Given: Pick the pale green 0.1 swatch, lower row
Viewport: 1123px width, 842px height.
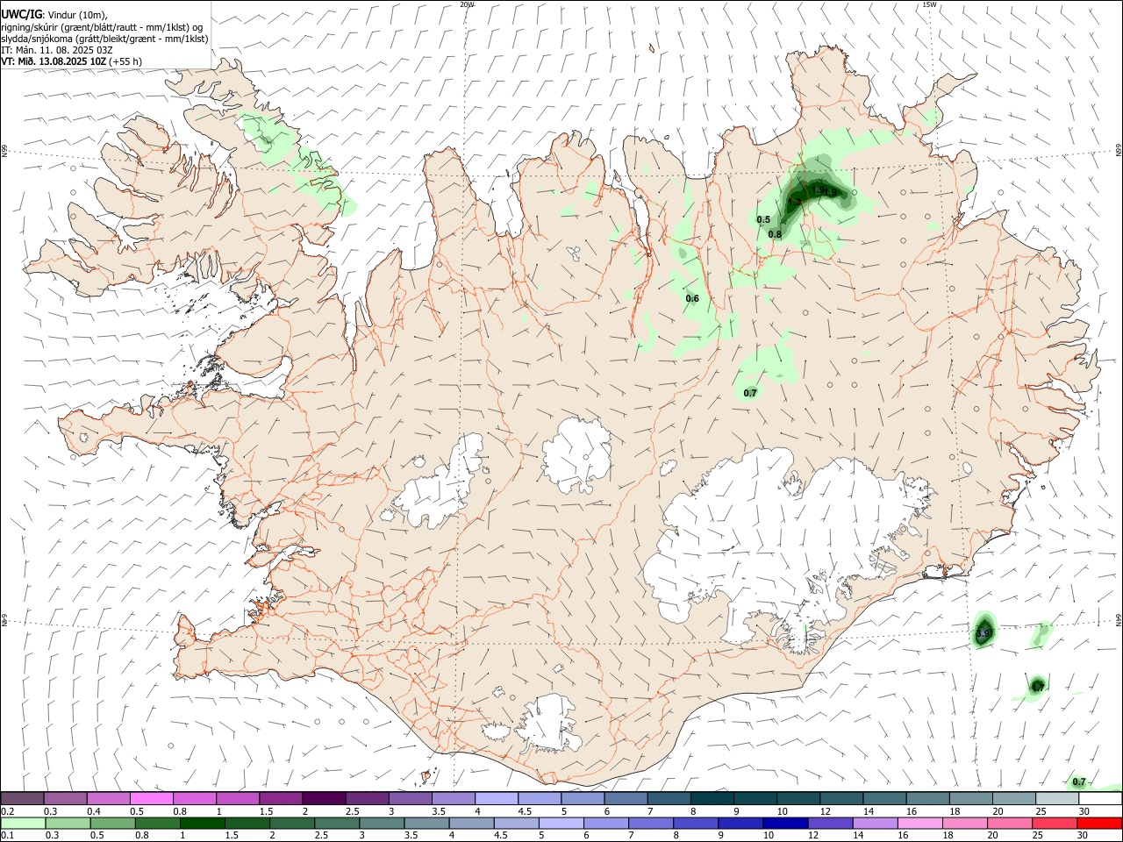Looking at the screenshot, I should coord(23,823).
